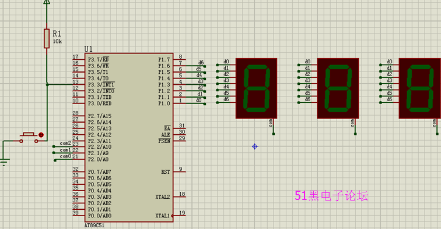Viewport: 441px width, 229px height.
Task: Click the power terminal arrow above R1
Action: 47,2
